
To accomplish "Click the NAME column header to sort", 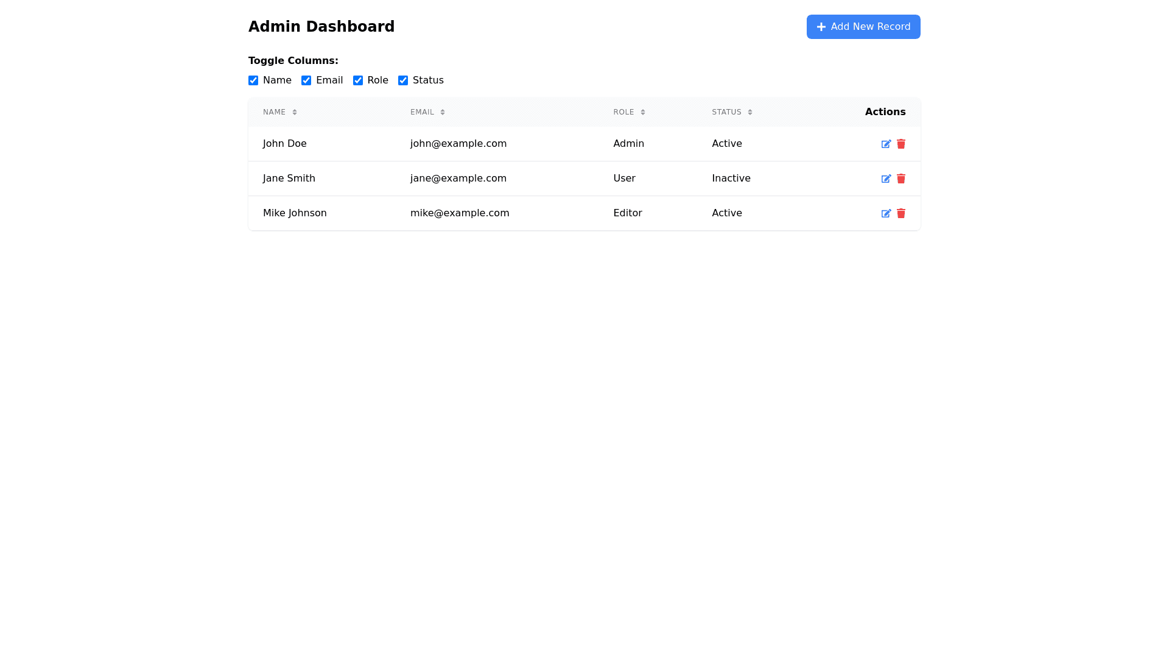I will coord(274,112).
